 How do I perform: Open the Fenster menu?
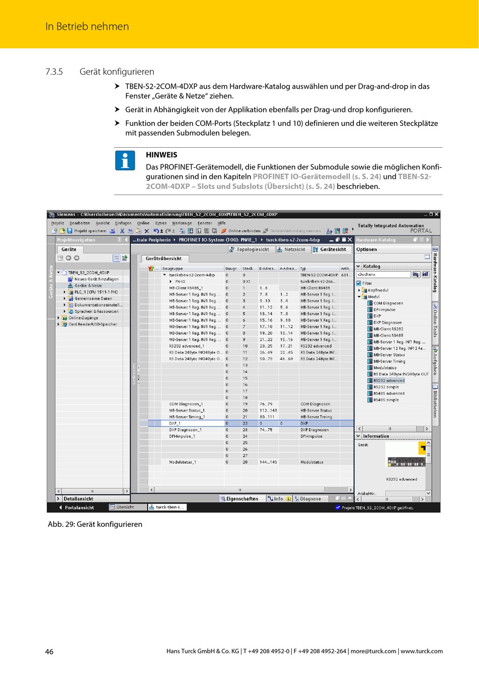pos(205,223)
